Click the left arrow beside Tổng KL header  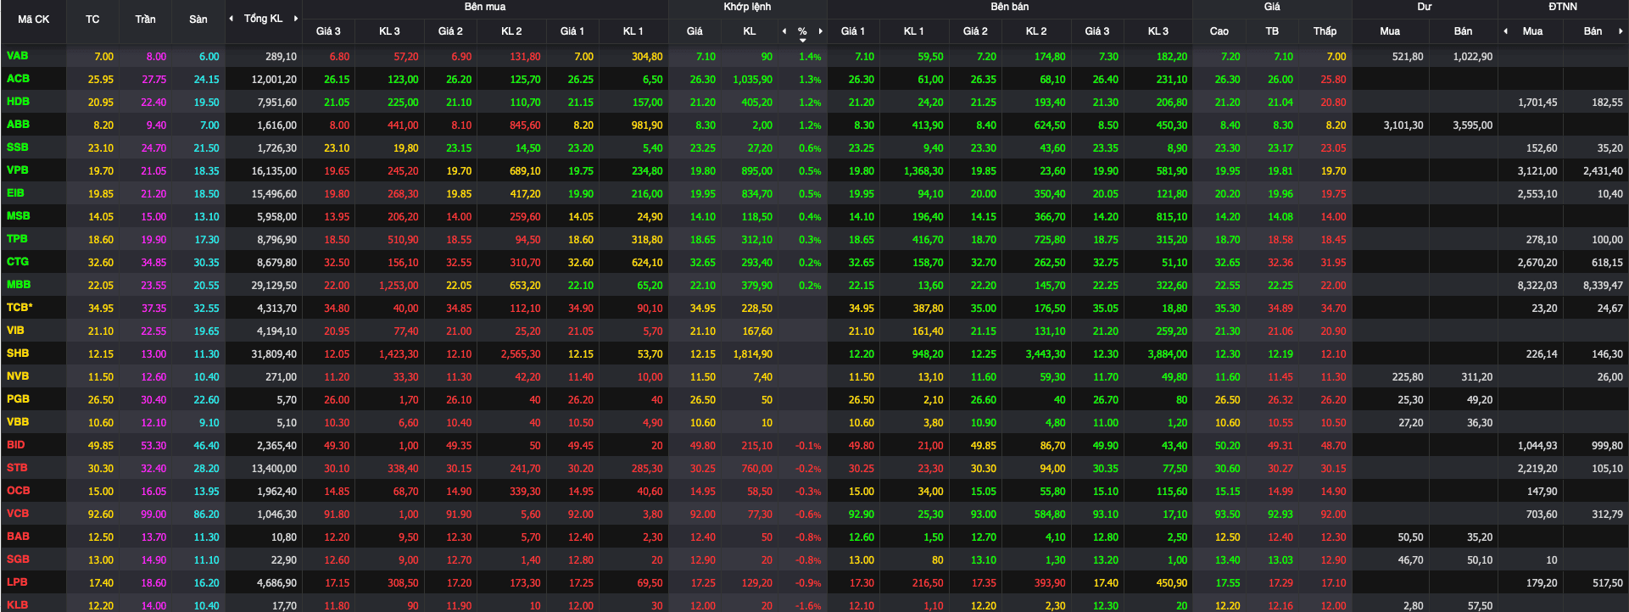point(231,19)
